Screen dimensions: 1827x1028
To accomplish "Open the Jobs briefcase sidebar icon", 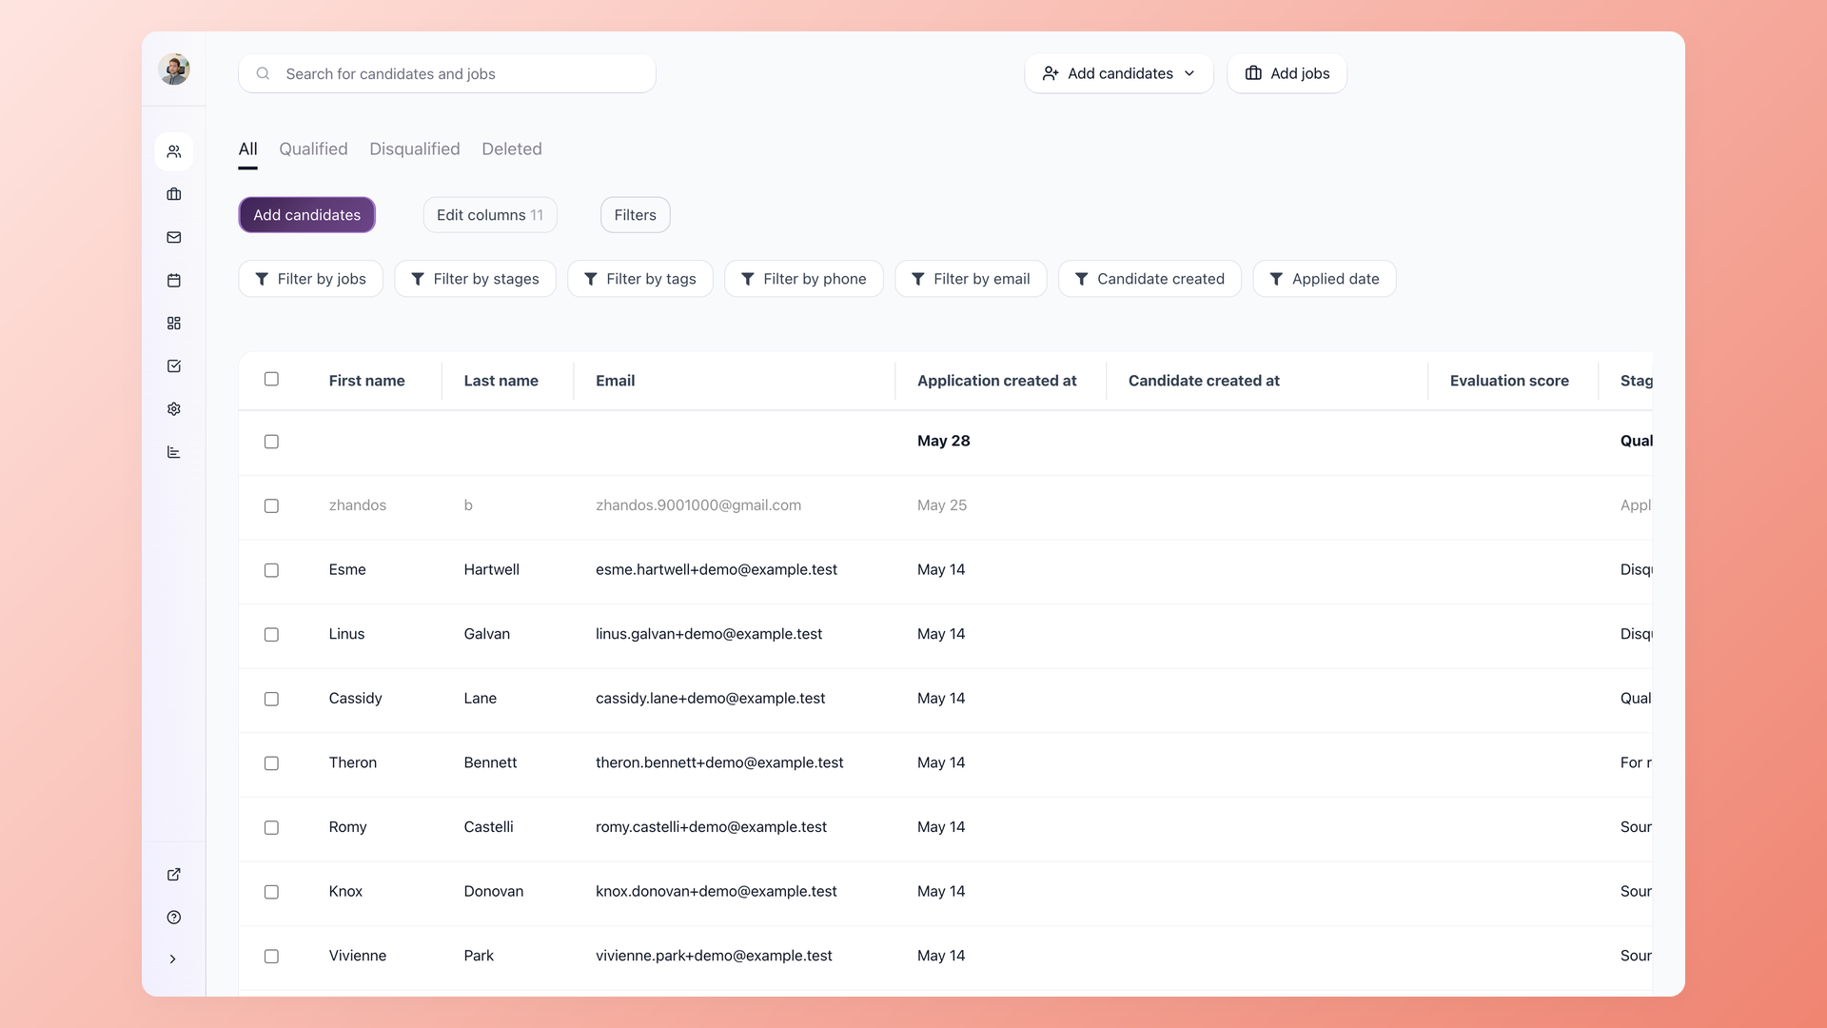I will tap(174, 194).
